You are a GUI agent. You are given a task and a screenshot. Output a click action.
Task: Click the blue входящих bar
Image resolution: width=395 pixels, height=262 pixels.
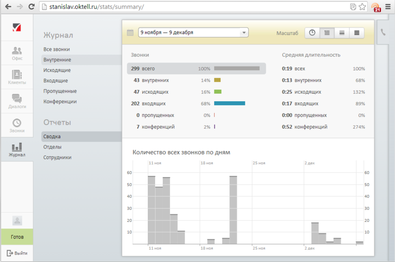(230, 103)
